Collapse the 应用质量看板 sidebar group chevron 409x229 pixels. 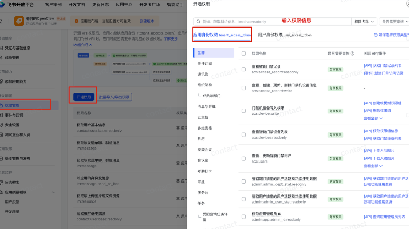(x=53, y=192)
